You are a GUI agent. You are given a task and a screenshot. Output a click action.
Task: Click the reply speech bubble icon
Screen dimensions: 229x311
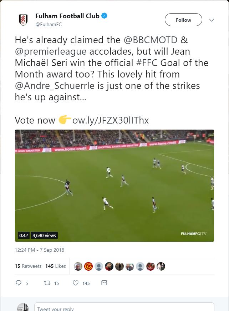[x=19, y=283]
